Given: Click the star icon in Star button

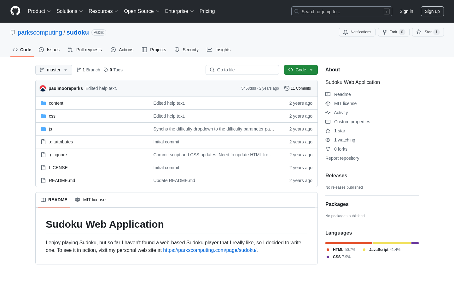Looking at the screenshot, I should pos(419,32).
